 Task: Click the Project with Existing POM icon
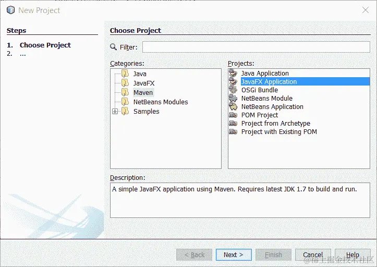click(233, 131)
